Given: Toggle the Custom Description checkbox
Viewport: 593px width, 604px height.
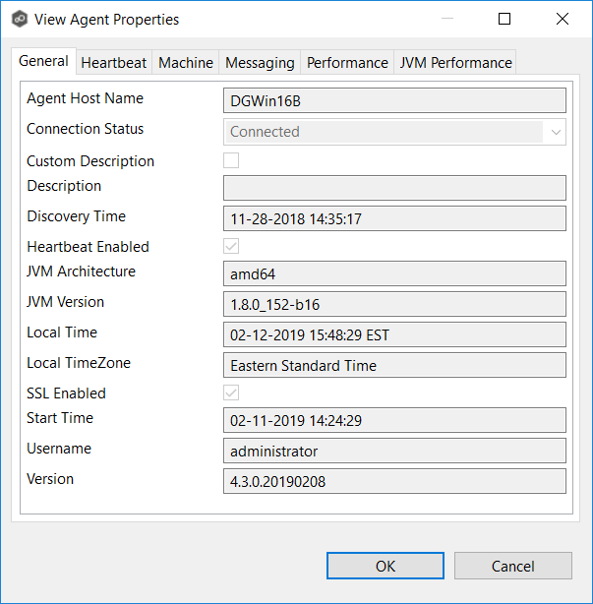Looking at the screenshot, I should point(231,160).
